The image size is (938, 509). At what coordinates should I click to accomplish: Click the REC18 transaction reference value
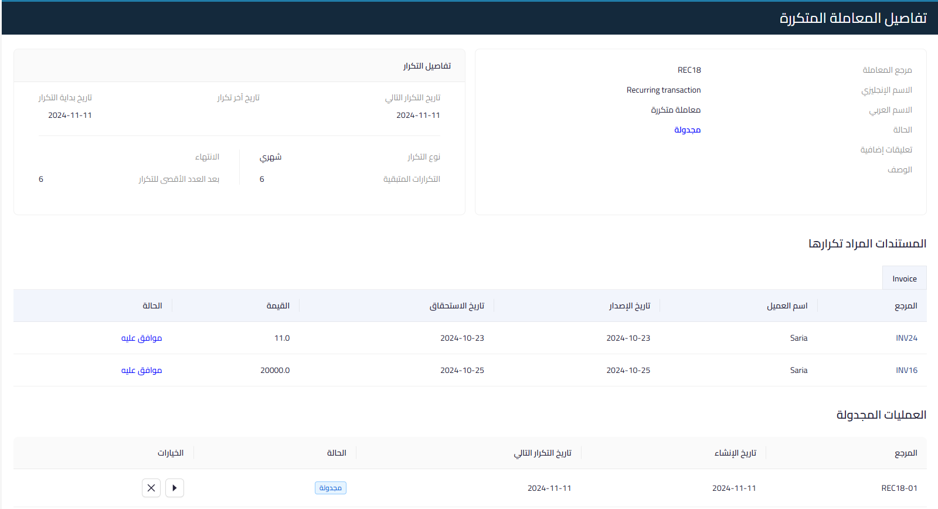click(x=689, y=70)
